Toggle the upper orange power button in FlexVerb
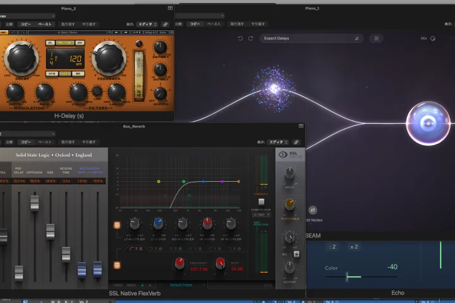455x303 pixels. pos(117,225)
